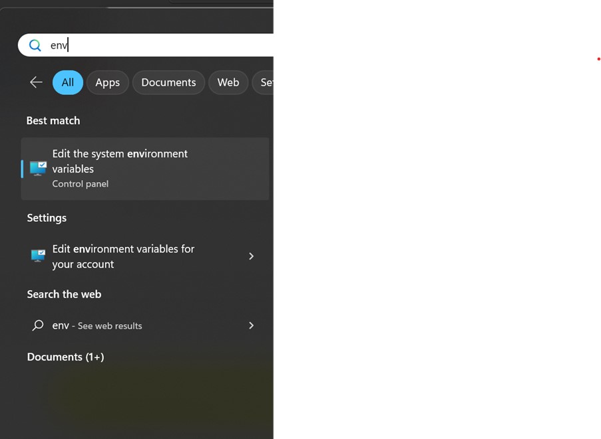Expand the chevron beside env web results
The width and height of the screenshot is (601, 439).
[251, 325]
